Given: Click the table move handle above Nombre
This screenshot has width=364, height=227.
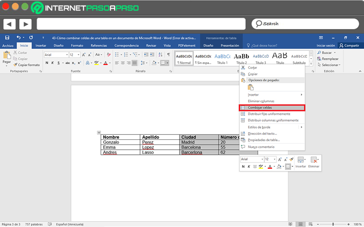Looking at the screenshot, I should pyautogui.click(x=99, y=133).
